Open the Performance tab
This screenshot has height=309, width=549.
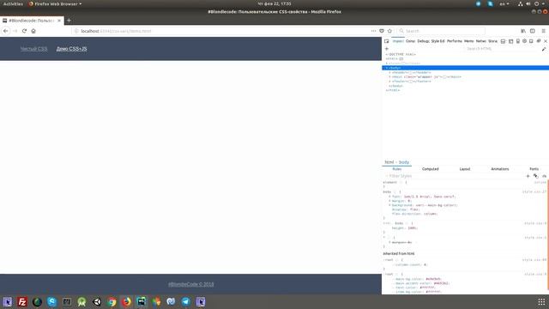coord(455,41)
